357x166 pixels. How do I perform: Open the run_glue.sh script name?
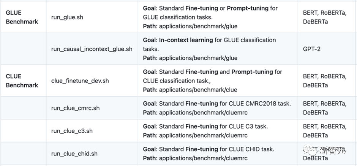click(x=67, y=17)
